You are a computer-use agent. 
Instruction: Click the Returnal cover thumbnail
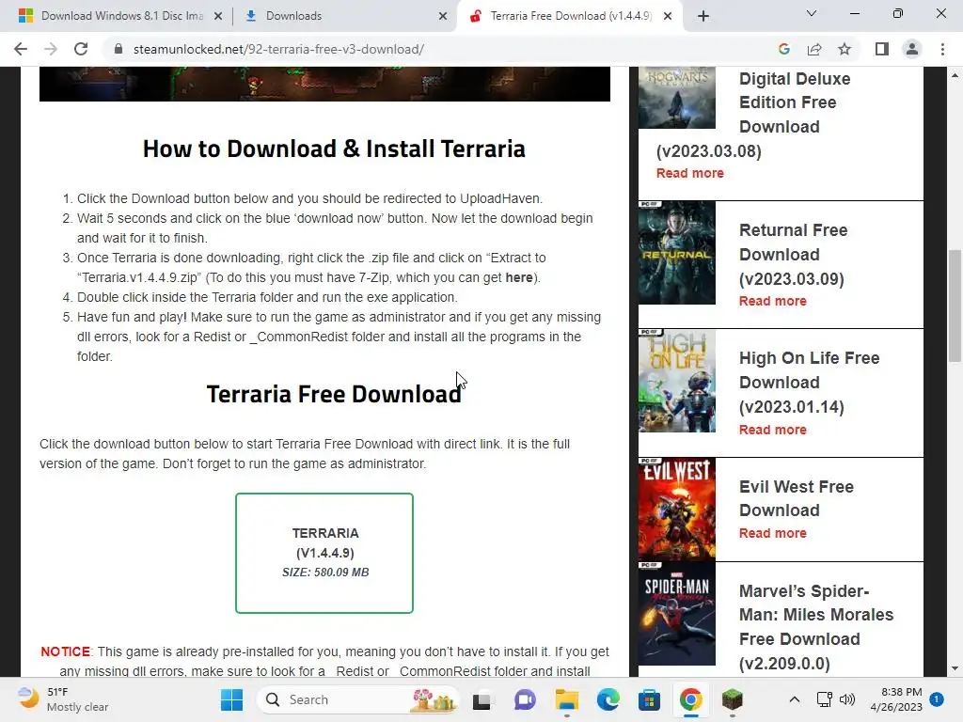click(677, 252)
